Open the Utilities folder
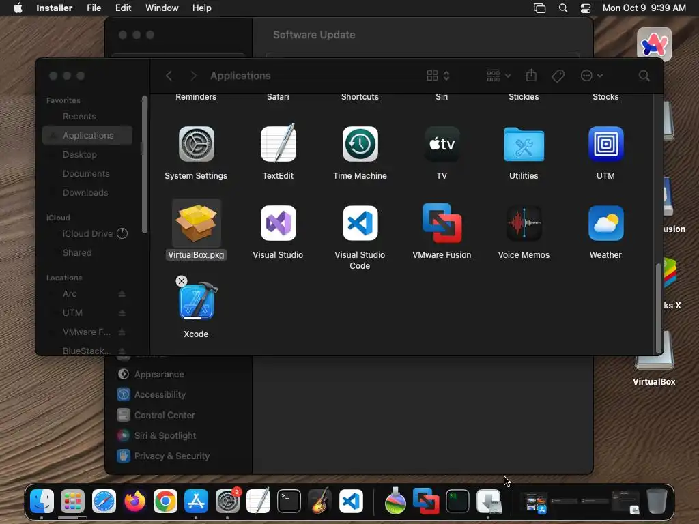Screen dimensions: 699x524 coord(524,144)
